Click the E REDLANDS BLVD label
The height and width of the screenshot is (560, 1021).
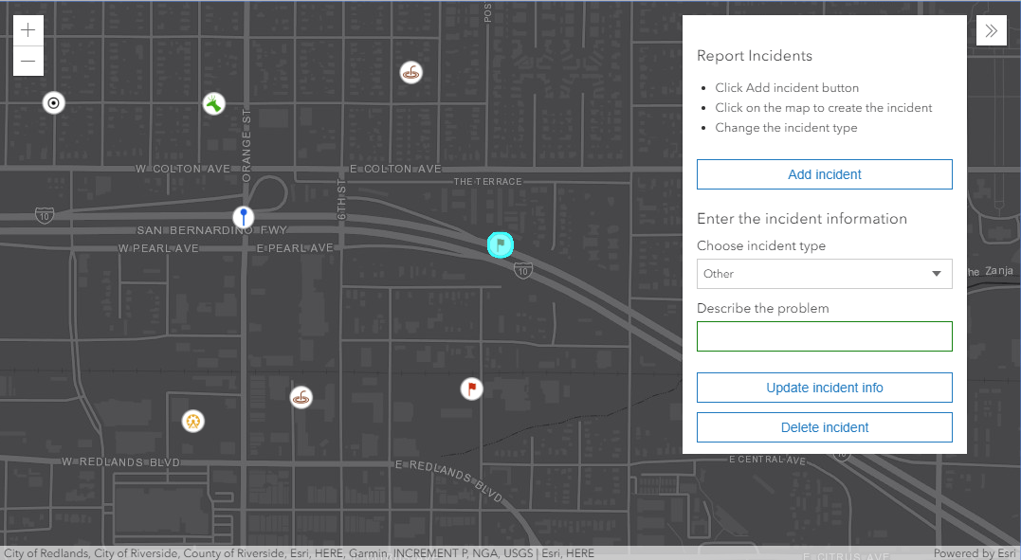[449, 480]
